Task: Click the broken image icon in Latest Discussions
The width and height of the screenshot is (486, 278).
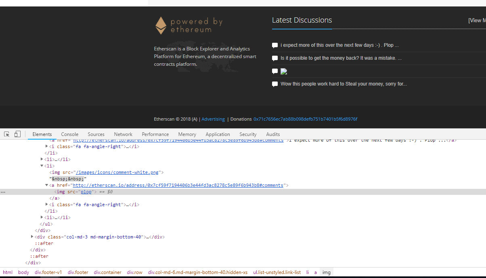Action: (x=284, y=71)
